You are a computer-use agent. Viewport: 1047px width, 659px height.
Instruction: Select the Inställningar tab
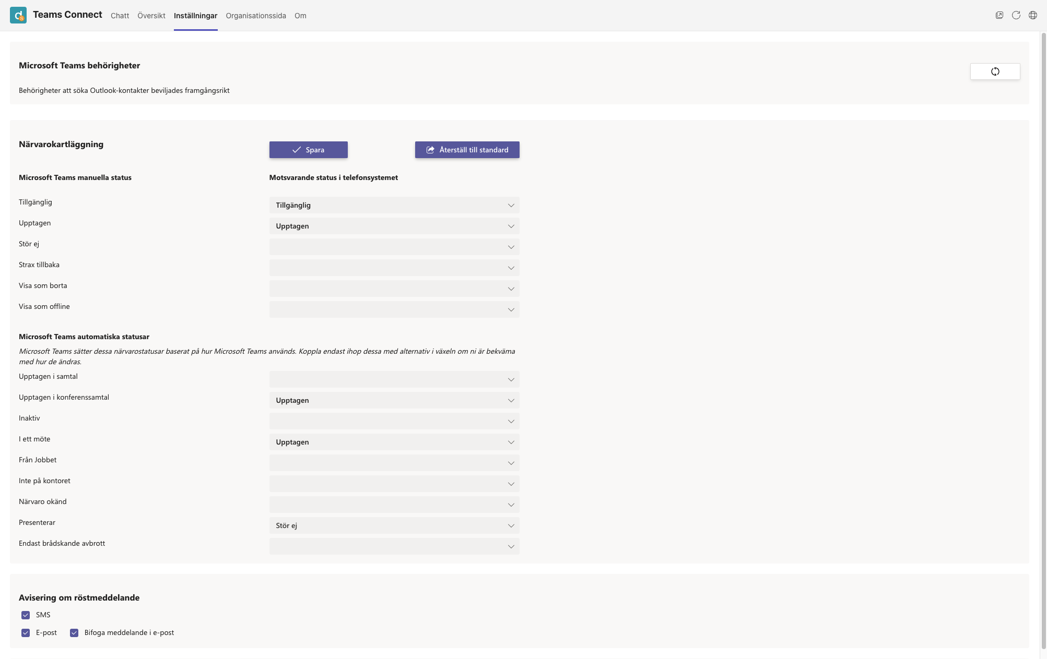pos(195,16)
